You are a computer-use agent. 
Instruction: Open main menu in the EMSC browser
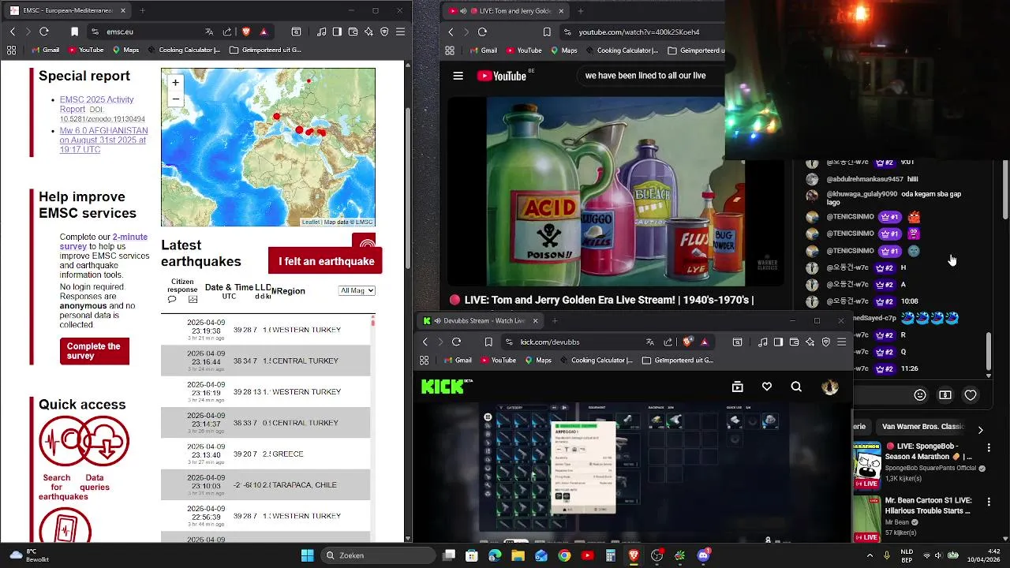pos(400,32)
